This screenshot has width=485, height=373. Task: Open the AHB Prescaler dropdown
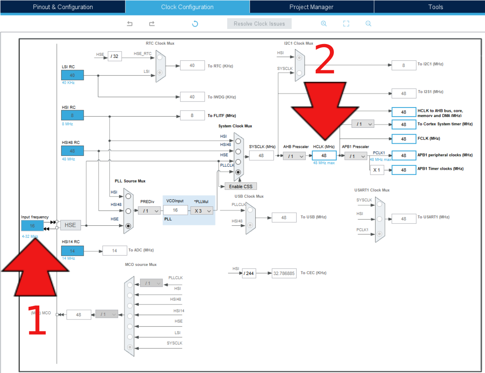click(294, 156)
